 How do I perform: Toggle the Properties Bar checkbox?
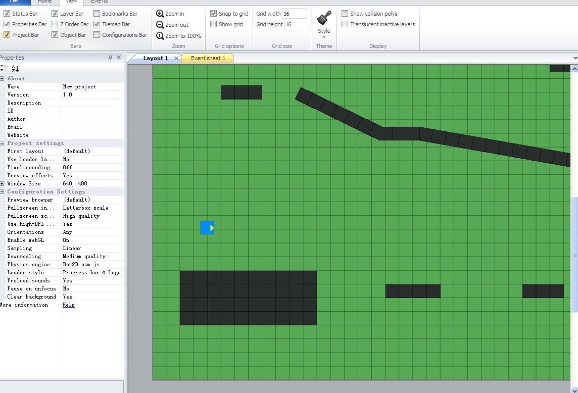pos(7,24)
